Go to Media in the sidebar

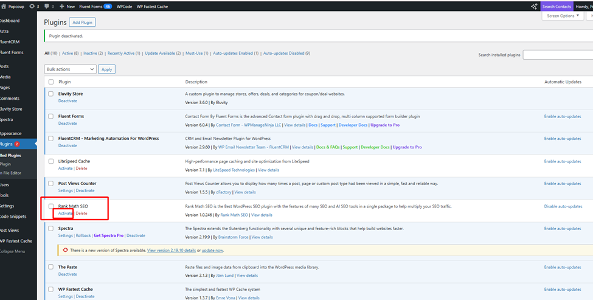[x=5, y=77]
